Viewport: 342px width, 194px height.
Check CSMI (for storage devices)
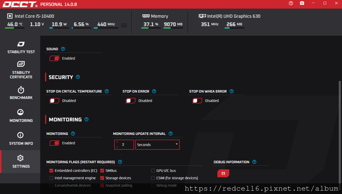click(x=153, y=178)
